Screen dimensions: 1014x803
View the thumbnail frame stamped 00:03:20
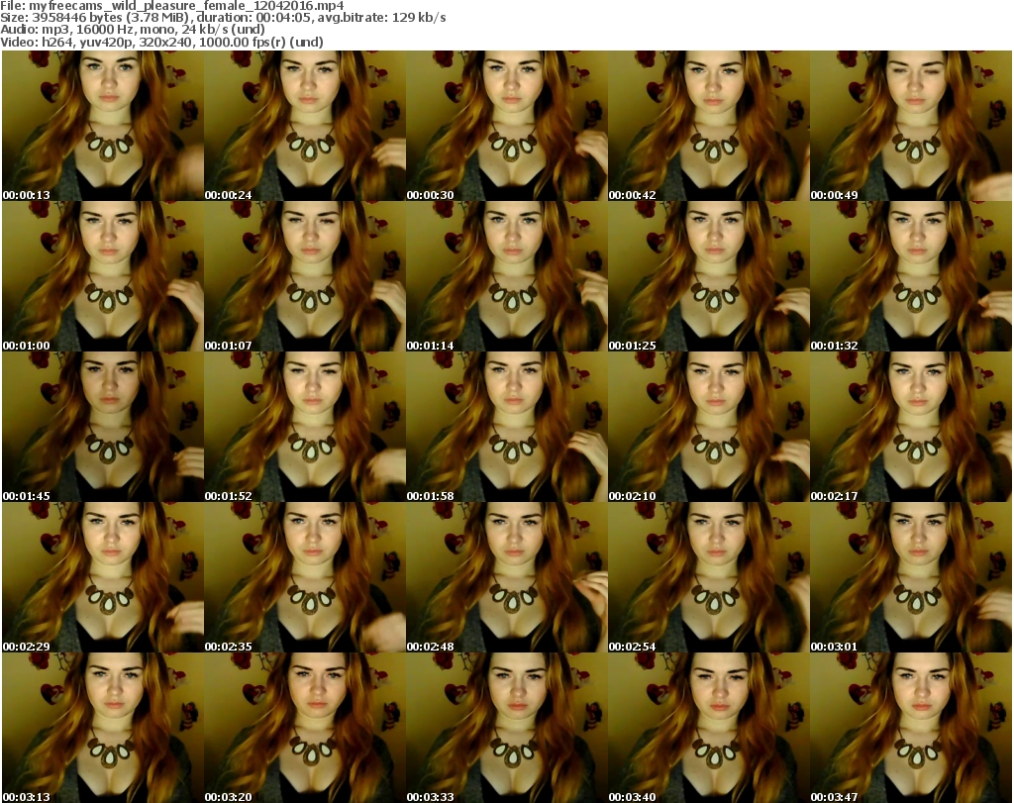click(x=305, y=728)
